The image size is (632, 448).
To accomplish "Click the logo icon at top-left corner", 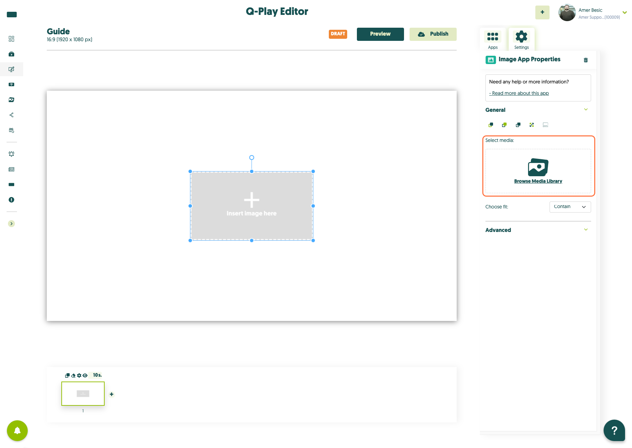I will pos(12,15).
